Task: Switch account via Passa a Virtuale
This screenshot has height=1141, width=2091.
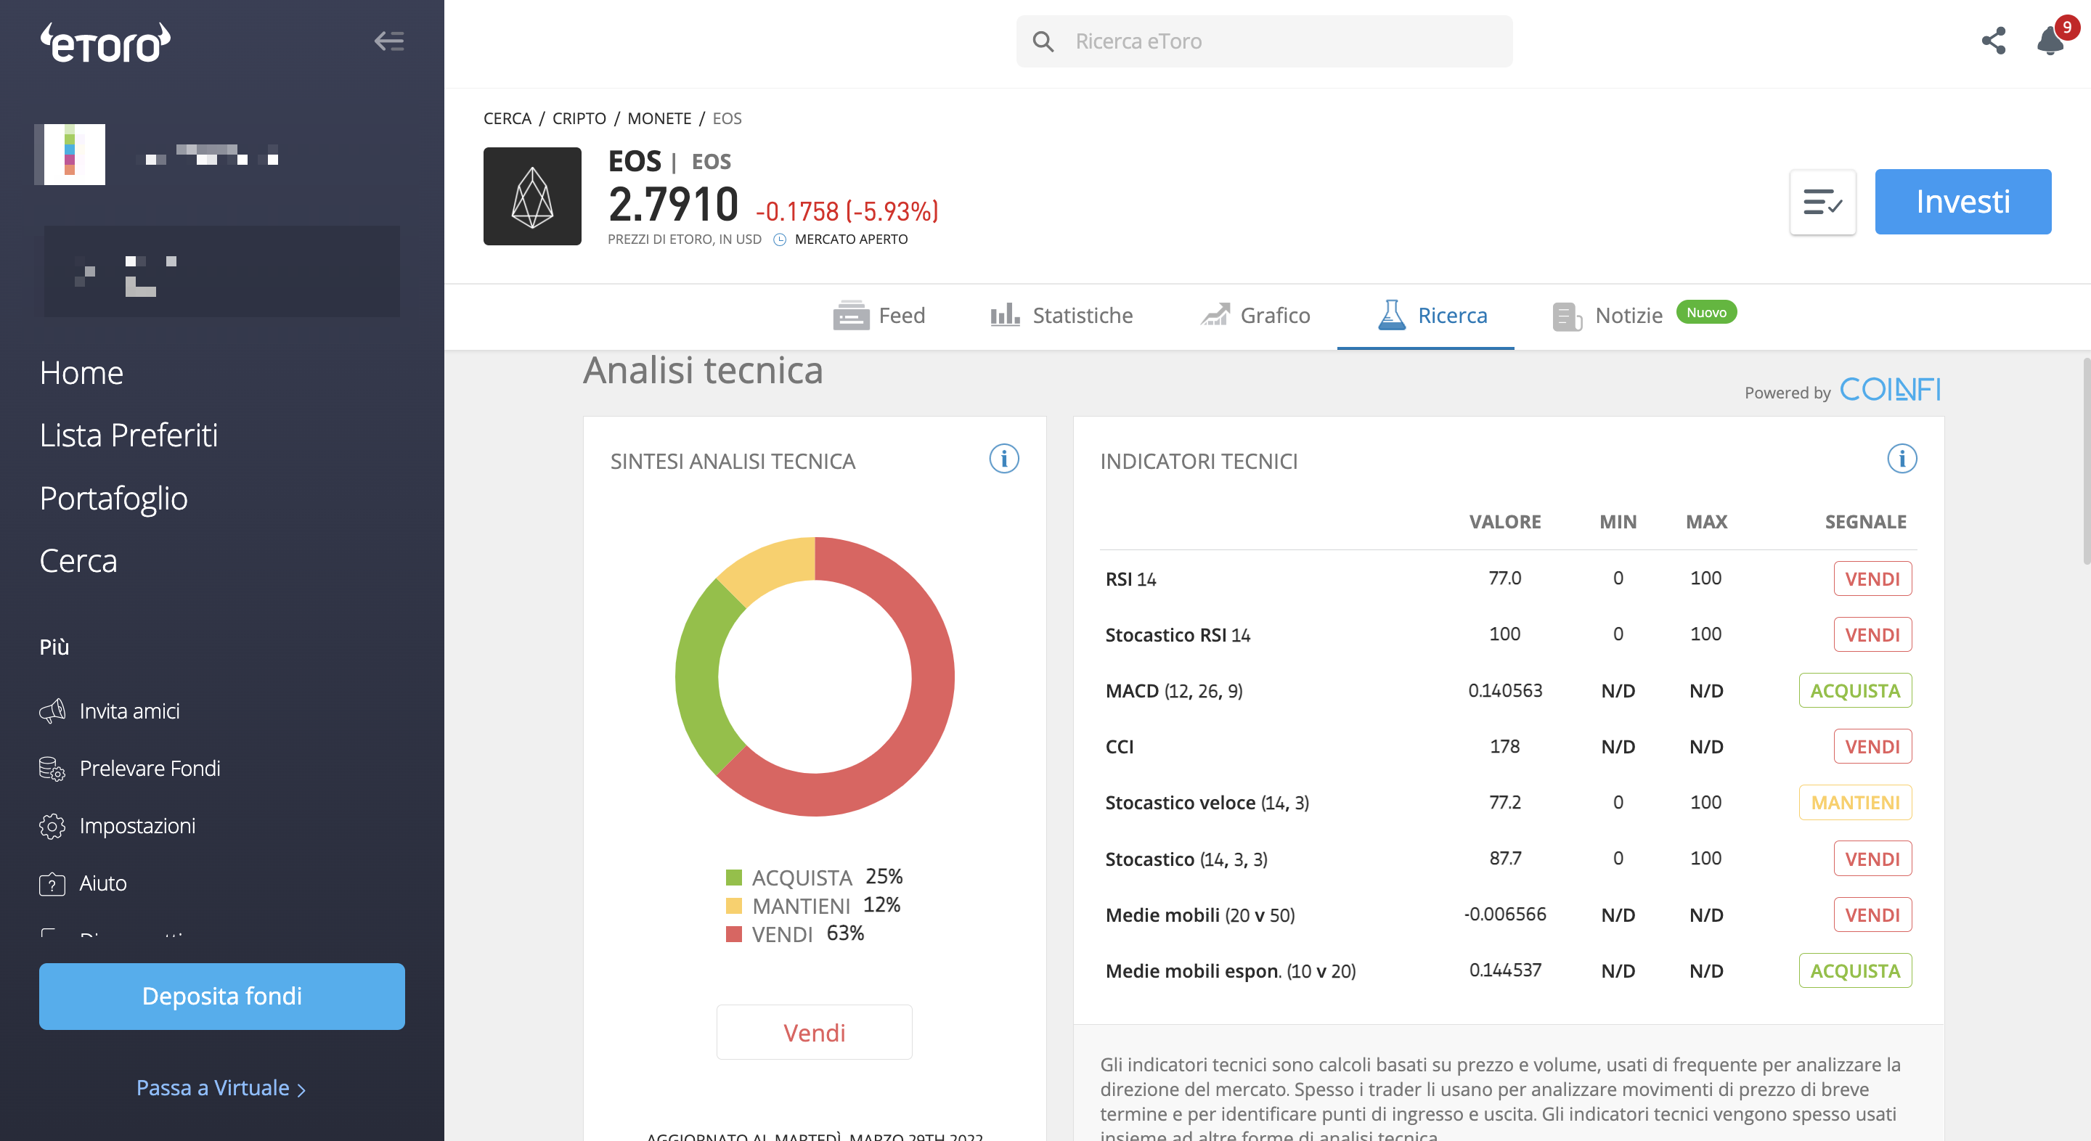Action: pos(221,1087)
